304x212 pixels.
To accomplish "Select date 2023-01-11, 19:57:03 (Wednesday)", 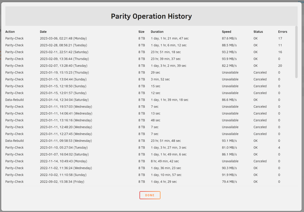I will pos(66,107).
